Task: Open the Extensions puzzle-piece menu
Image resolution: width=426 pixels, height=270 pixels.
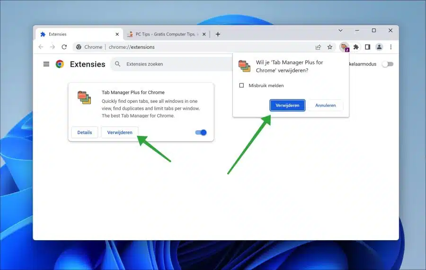Action: tap(356, 47)
